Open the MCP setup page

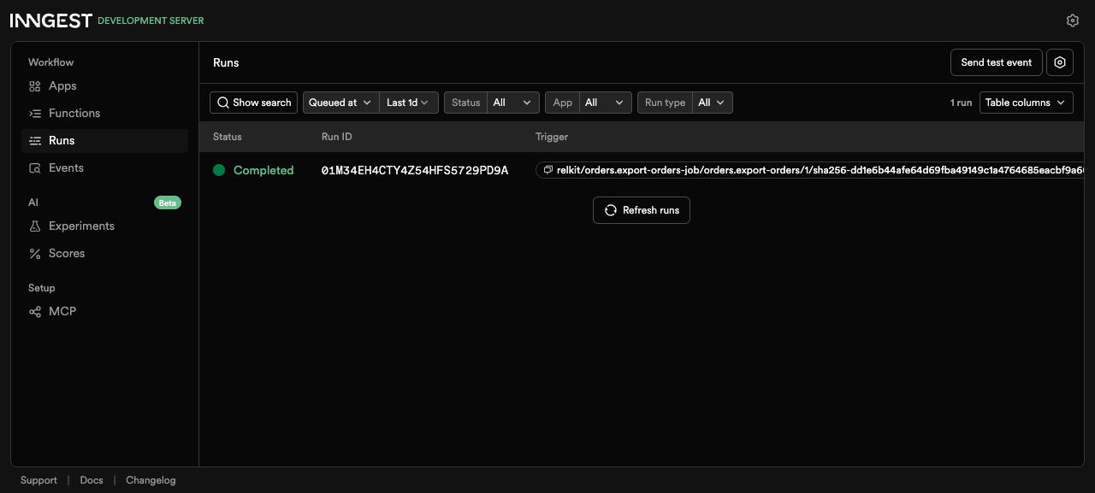tap(104, 312)
